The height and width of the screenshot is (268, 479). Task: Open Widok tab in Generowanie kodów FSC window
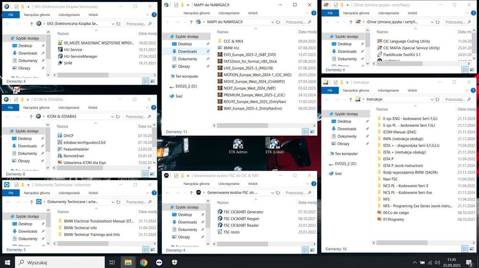click(252, 183)
